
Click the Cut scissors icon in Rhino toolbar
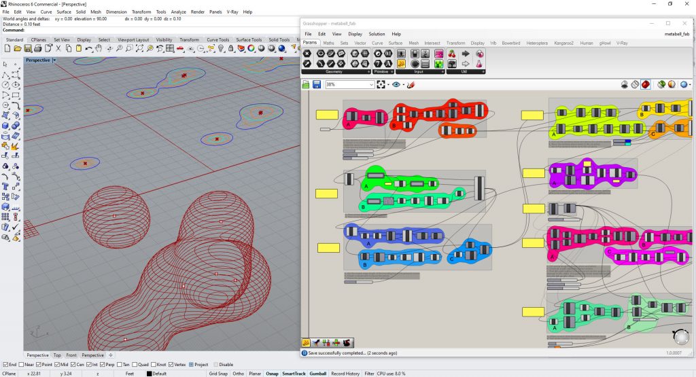[58, 48]
